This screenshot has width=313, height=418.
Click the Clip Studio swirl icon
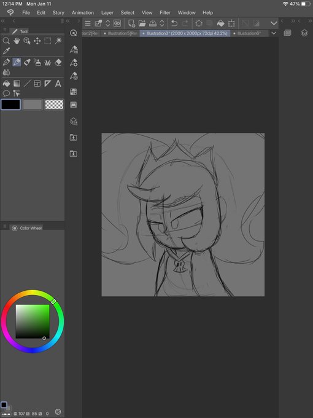(117, 23)
